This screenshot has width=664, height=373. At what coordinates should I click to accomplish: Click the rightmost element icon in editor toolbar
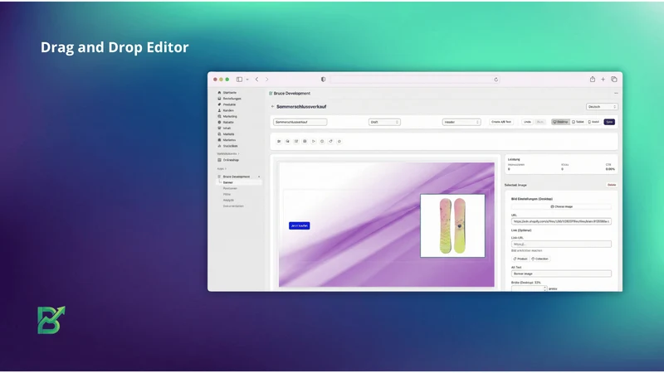tap(339, 141)
